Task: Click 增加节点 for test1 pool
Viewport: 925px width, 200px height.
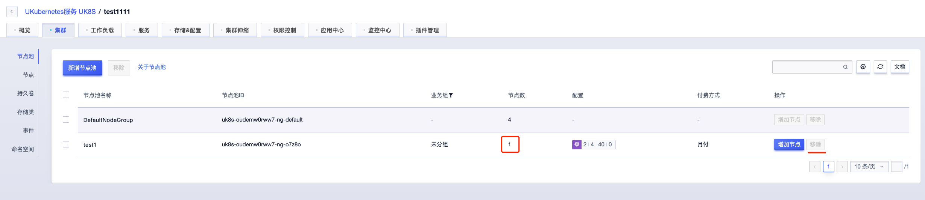Action: 789,144
